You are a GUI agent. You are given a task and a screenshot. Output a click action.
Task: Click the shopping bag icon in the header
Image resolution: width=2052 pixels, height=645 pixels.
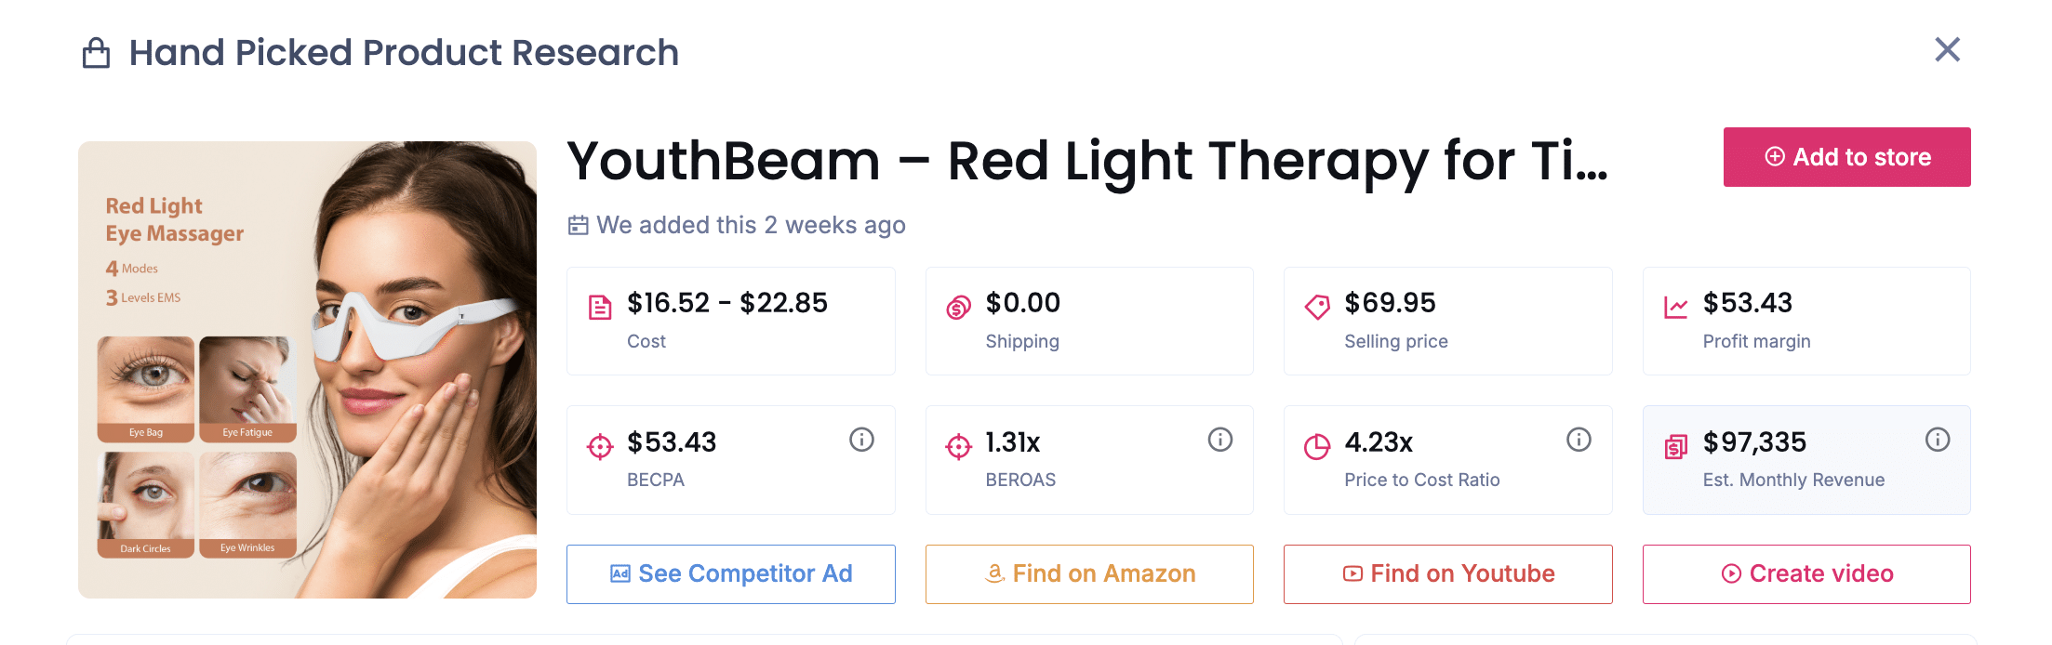tap(97, 53)
